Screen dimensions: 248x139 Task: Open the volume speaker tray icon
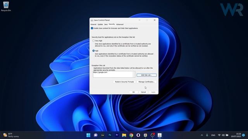223,135
